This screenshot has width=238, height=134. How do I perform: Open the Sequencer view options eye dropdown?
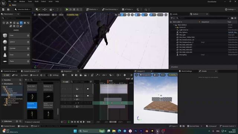click(x=104, y=75)
